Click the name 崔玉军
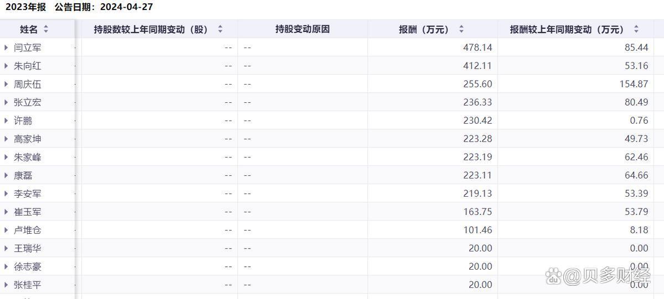664x299 pixels. tap(28, 212)
